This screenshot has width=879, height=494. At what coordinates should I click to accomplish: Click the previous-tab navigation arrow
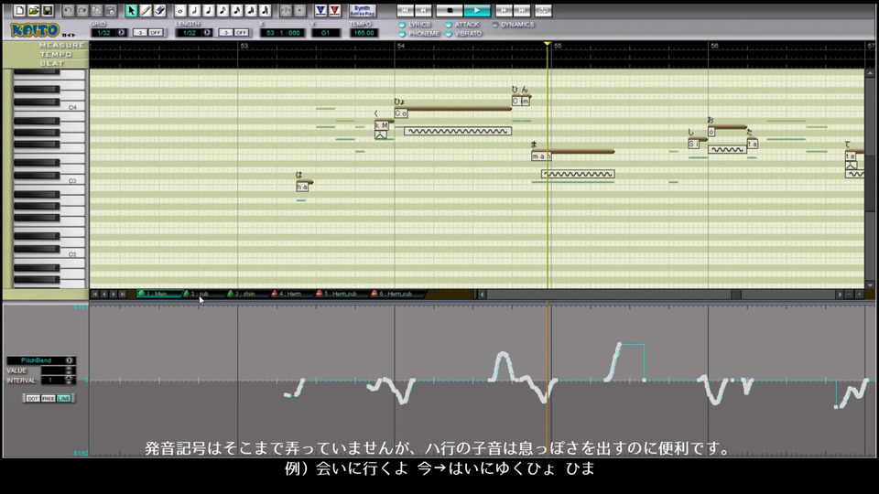[103, 294]
